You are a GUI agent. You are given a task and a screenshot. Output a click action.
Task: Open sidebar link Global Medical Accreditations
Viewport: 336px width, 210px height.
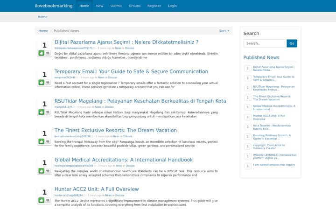click(x=274, y=108)
